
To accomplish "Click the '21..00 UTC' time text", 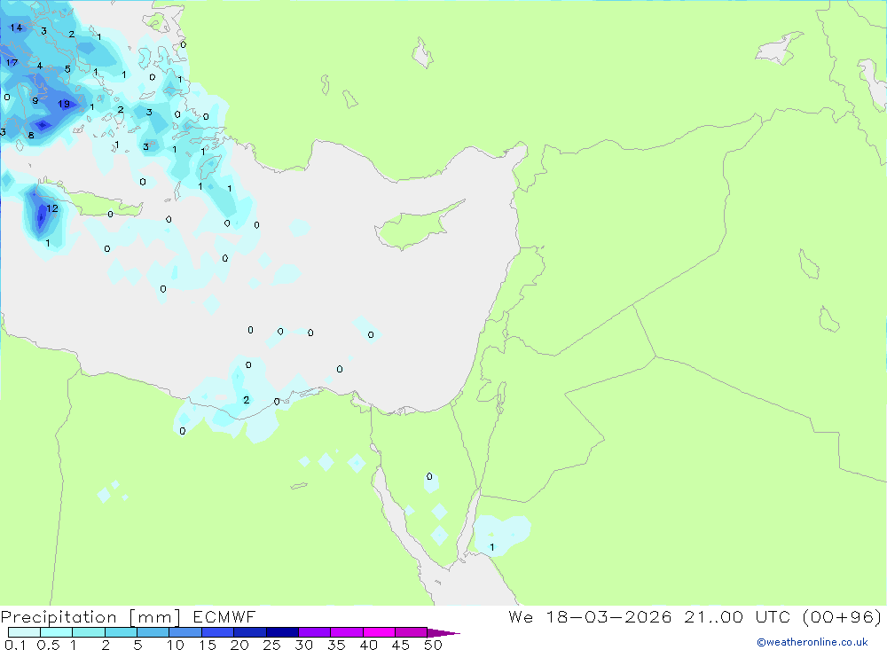I will coord(736,616).
